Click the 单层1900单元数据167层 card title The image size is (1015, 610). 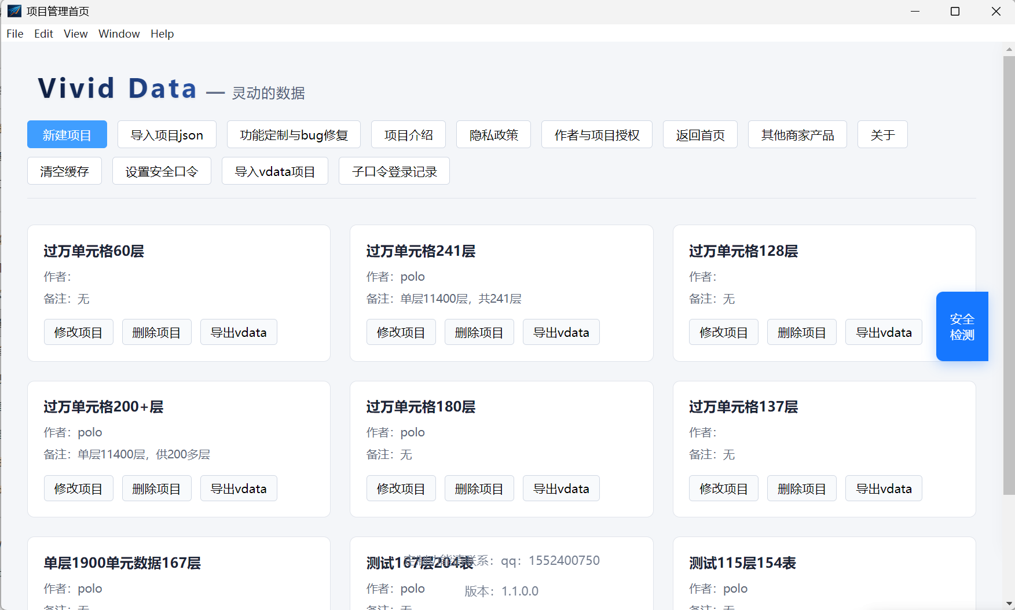click(x=122, y=563)
